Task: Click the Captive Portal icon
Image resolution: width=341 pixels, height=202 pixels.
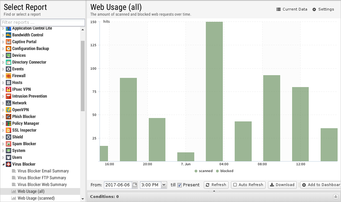Action: [x=8, y=42]
